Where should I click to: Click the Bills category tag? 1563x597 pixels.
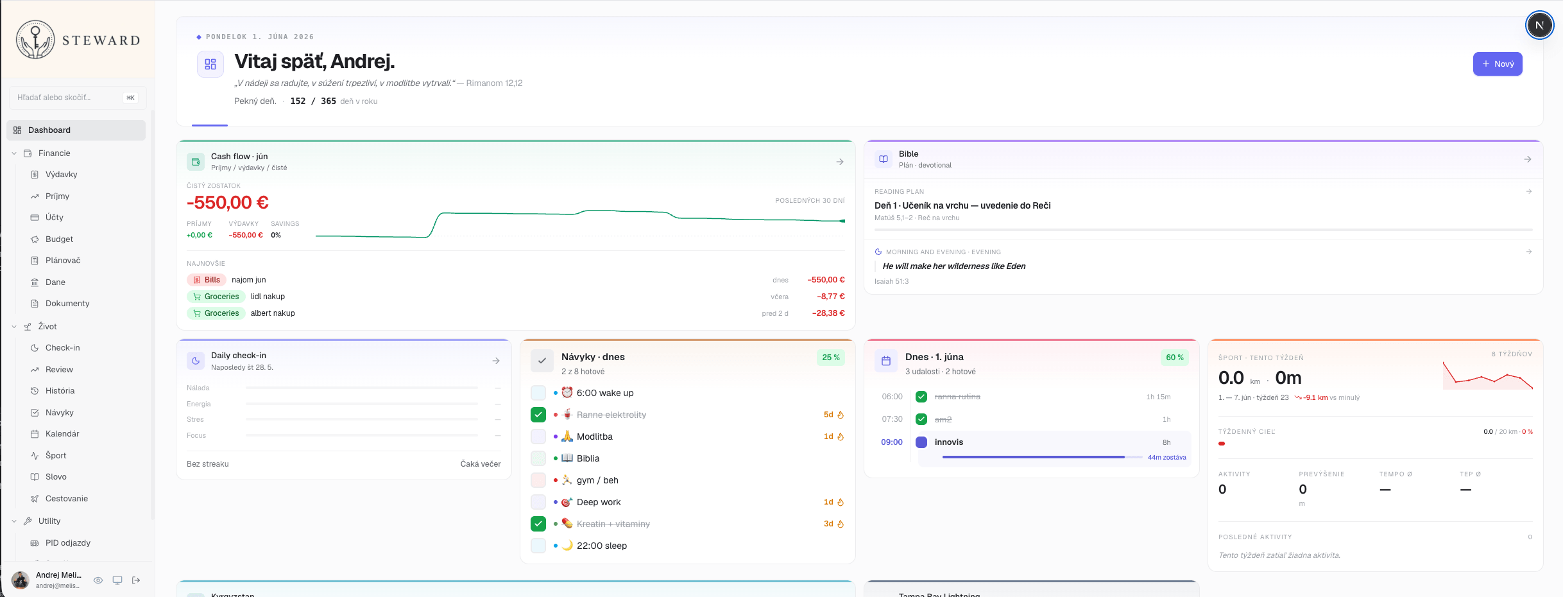point(207,280)
